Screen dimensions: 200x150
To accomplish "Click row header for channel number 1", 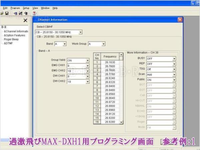I will click(x=97, y=62).
